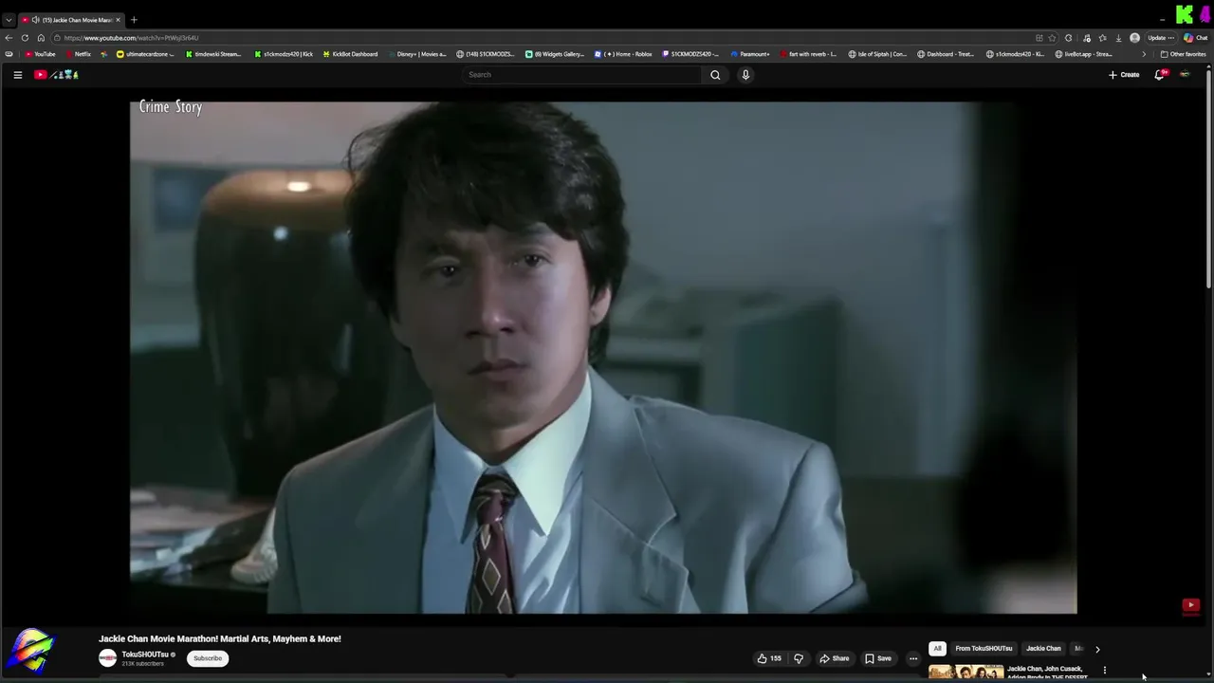The height and width of the screenshot is (683, 1214).
Task: Open browser Update settings menu
Action: pyautogui.click(x=1161, y=38)
